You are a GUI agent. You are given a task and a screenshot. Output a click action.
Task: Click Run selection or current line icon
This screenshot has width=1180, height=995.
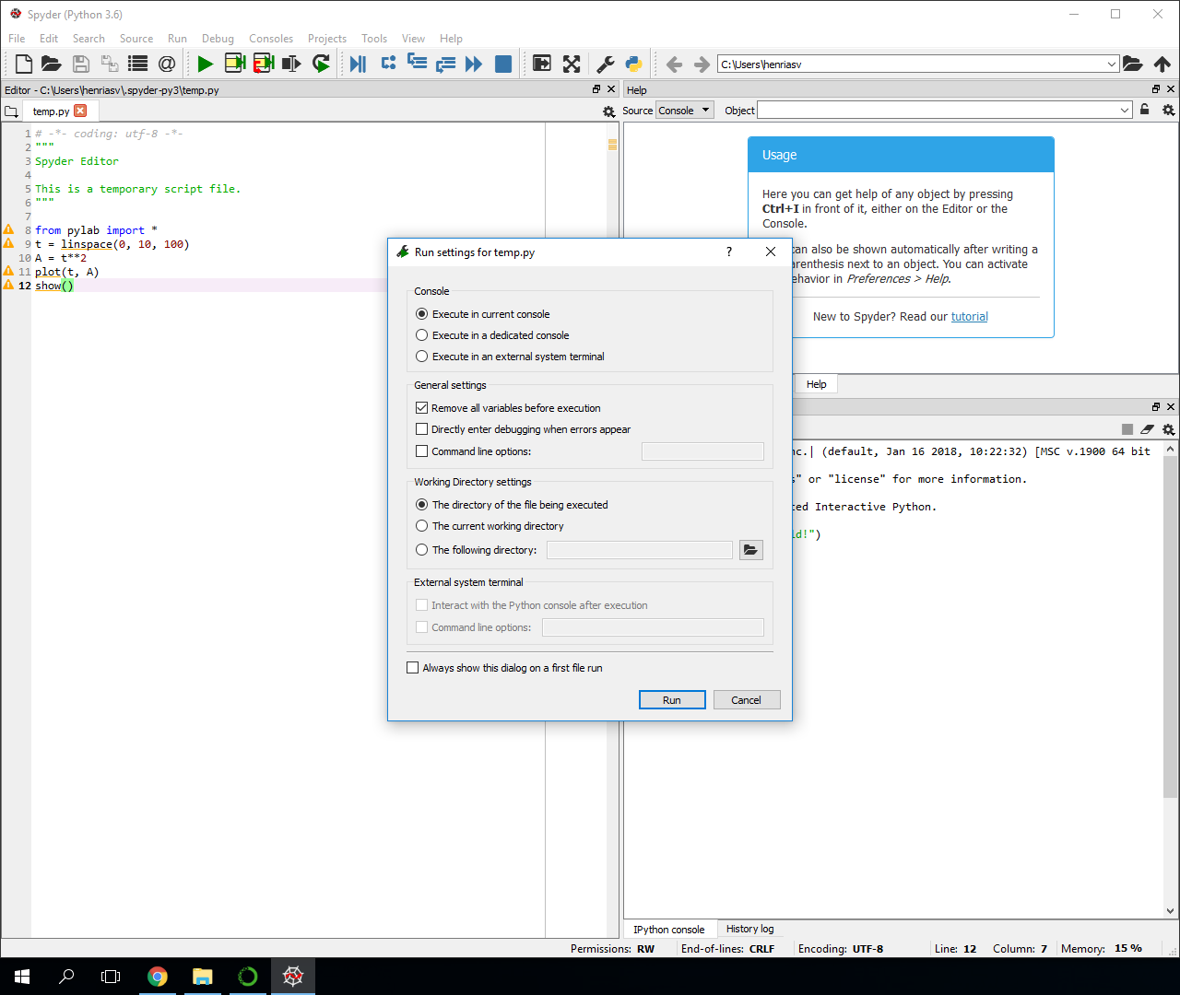coord(292,64)
